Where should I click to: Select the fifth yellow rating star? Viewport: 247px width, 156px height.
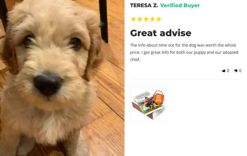[x=159, y=19]
